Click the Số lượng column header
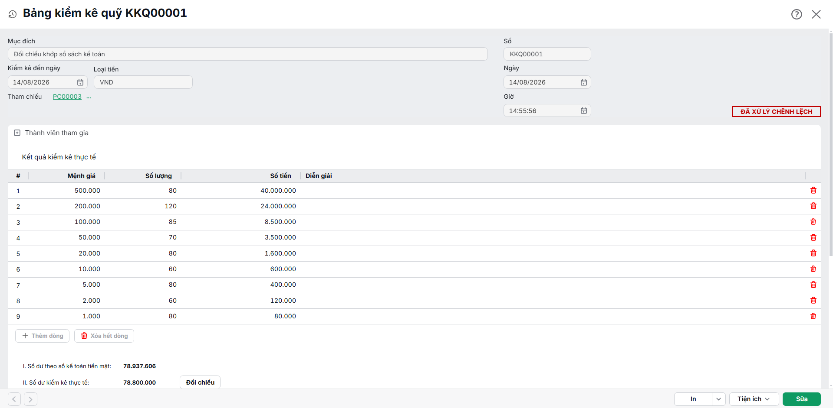 (x=158, y=176)
